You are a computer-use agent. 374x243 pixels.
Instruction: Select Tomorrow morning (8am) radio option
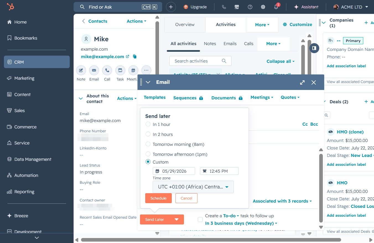point(148,144)
